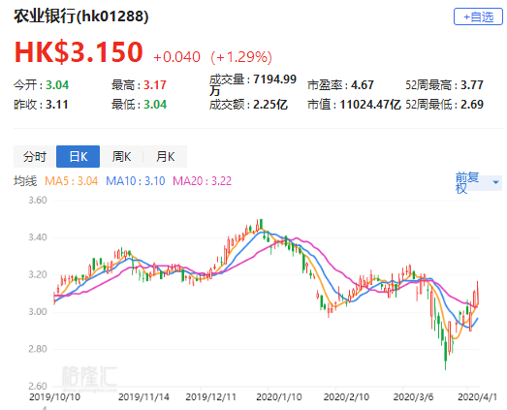Expand the 前复权 adjustment dropdown
Viewport: 507px width, 410px height.
[478, 183]
